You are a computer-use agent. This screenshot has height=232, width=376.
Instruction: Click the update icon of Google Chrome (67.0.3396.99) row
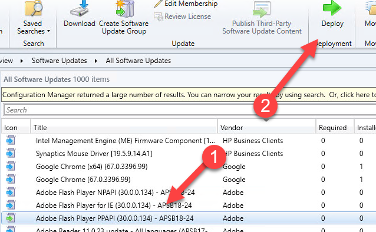click(x=11, y=179)
